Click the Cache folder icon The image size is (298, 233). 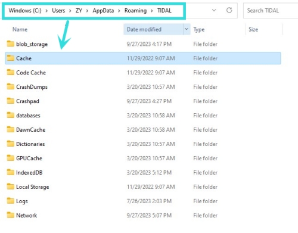[x=11, y=58]
